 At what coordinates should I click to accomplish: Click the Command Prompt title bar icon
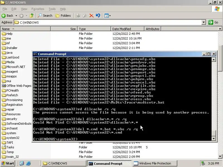tap(35, 54)
